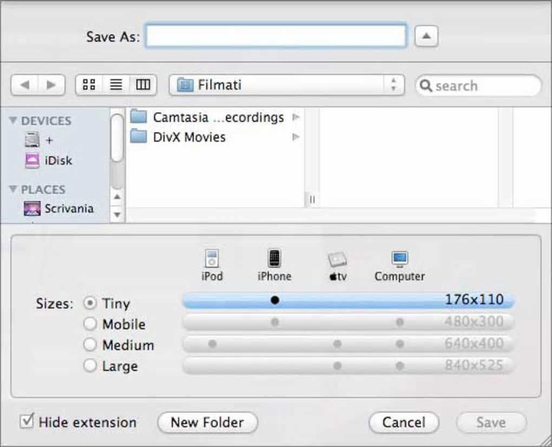Click the Apple TV device icon

pyautogui.click(x=337, y=260)
